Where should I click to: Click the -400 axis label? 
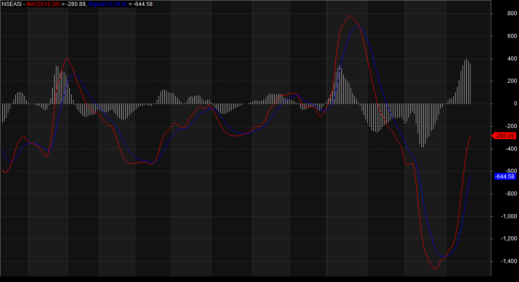point(511,148)
